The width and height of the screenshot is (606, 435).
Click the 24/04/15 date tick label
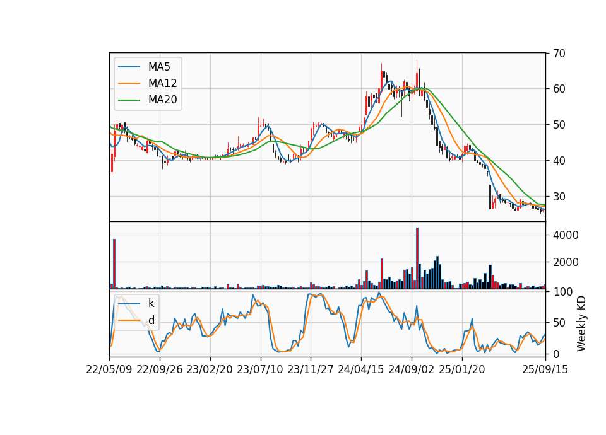361,369
